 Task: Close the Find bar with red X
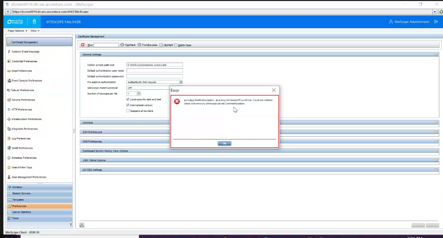83,45
